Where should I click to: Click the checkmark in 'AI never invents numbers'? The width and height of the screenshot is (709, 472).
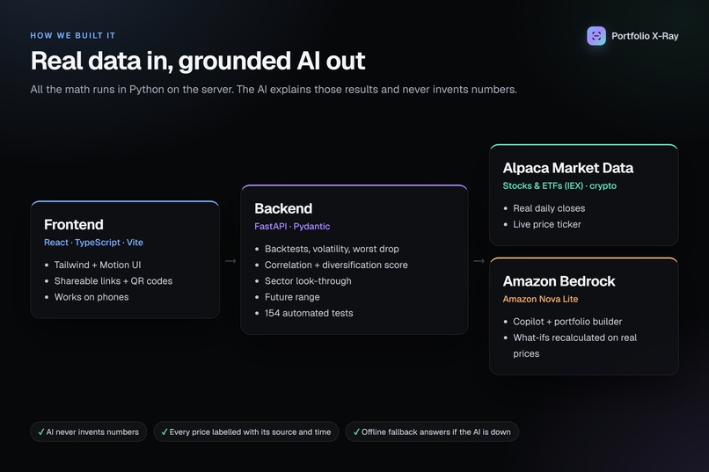click(x=41, y=432)
